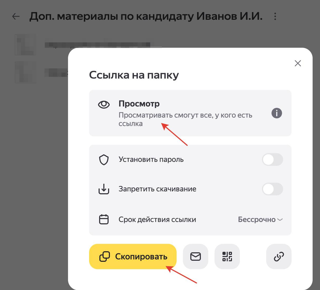
Task: Go back with the left arrow
Action: (16, 16)
